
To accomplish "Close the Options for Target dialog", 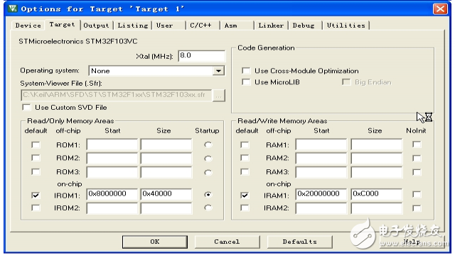I will [440, 8].
